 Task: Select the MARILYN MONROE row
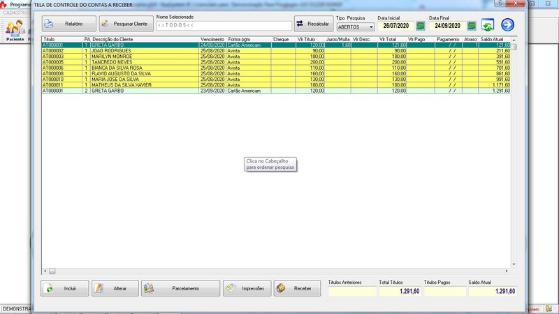click(112, 56)
